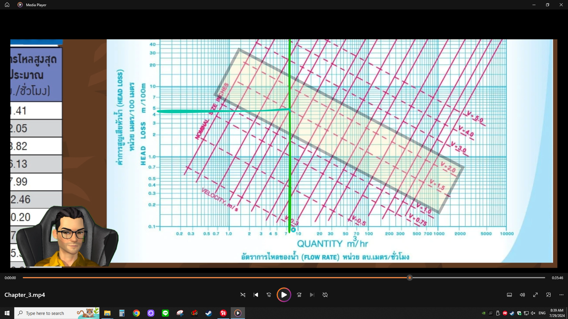Click the seek bar playhead
568x319 pixels.
(x=409, y=278)
